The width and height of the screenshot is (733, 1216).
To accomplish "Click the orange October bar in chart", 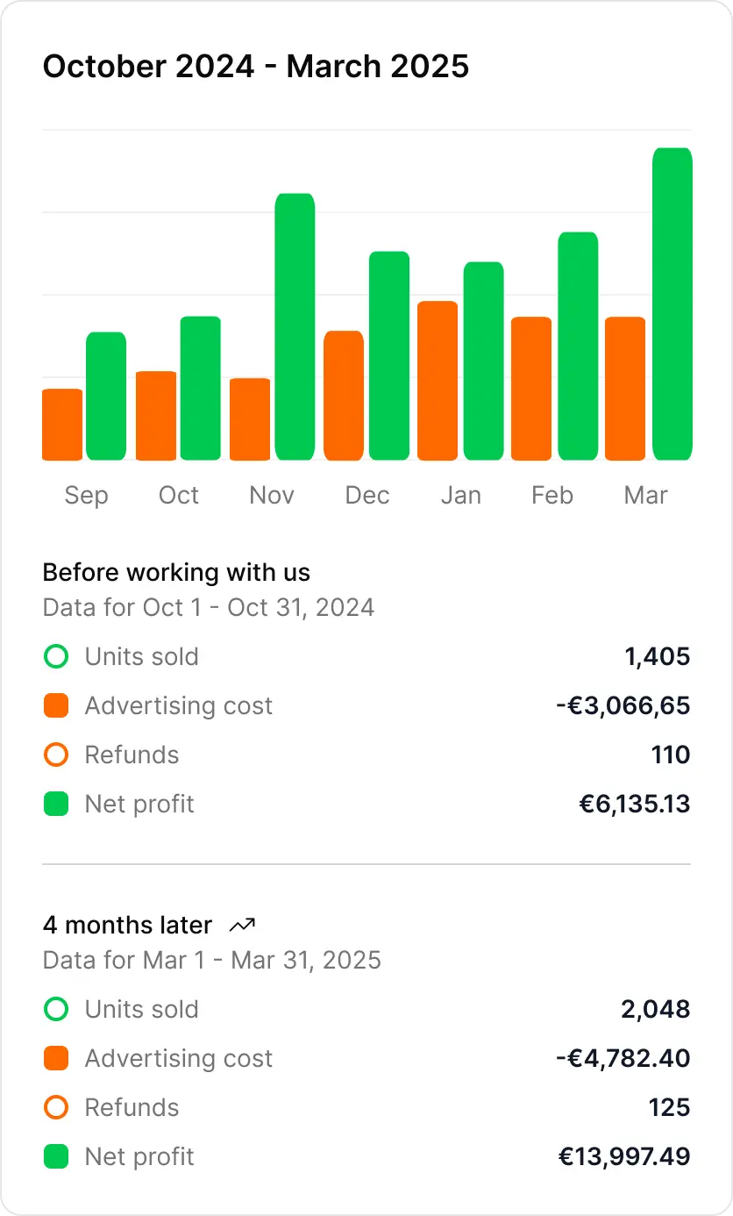I will point(156,415).
